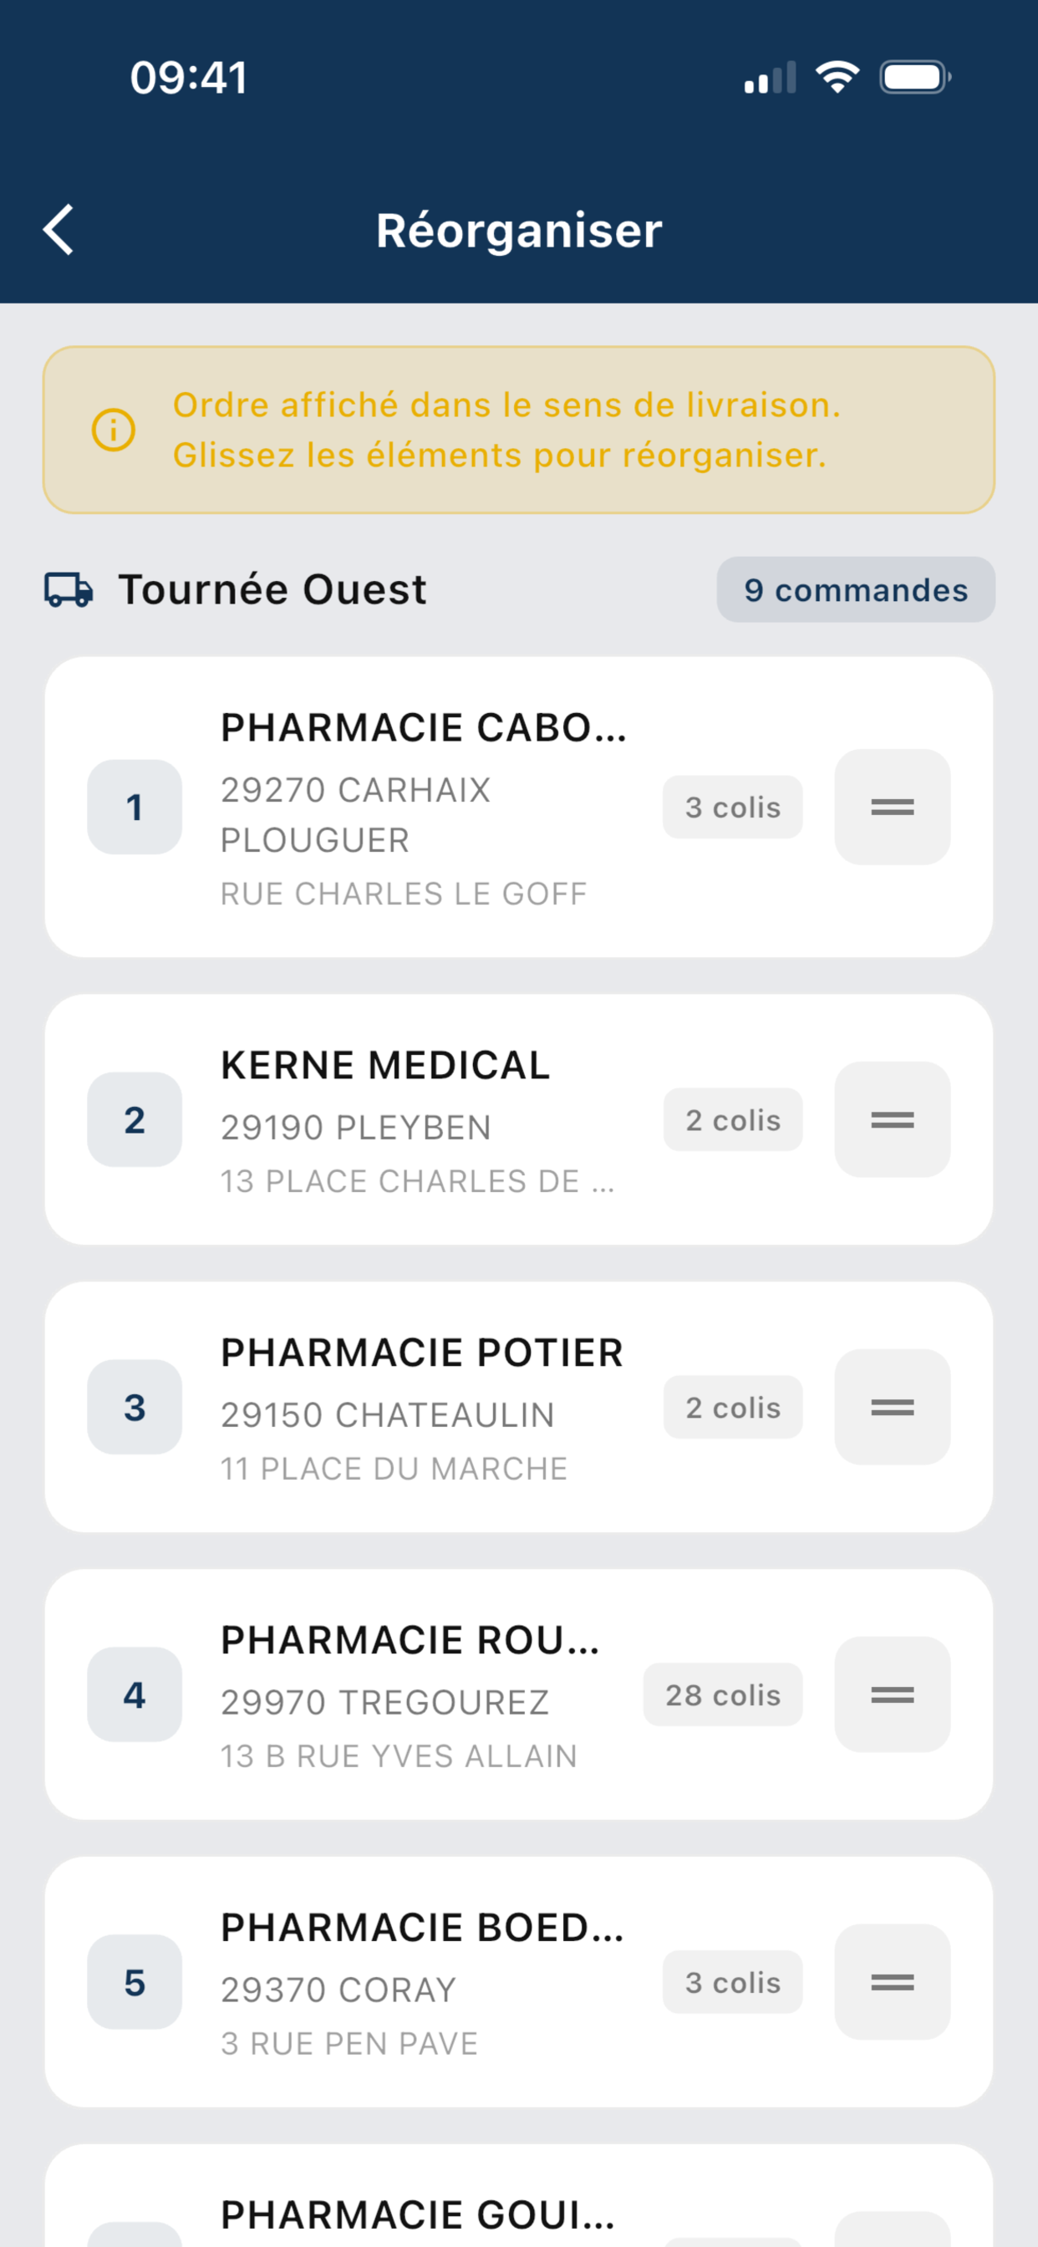
Task: Tap the PHARMACIE GOUI… partially visible card
Action: [519, 2195]
